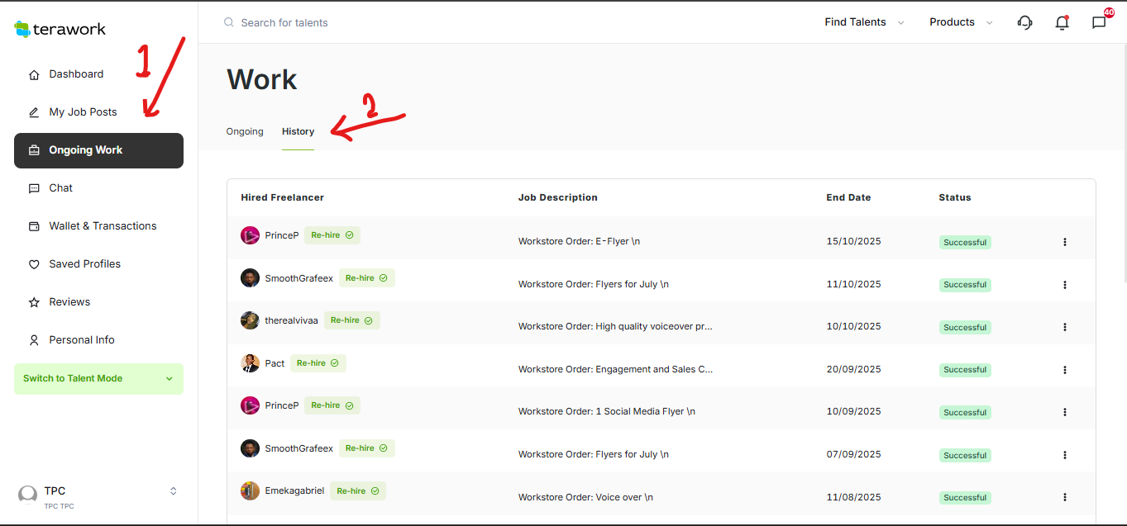Switch to the Ongoing tab

click(x=245, y=131)
